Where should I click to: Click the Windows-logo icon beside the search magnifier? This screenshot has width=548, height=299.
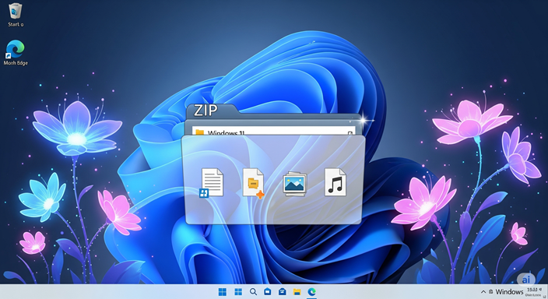(238, 292)
